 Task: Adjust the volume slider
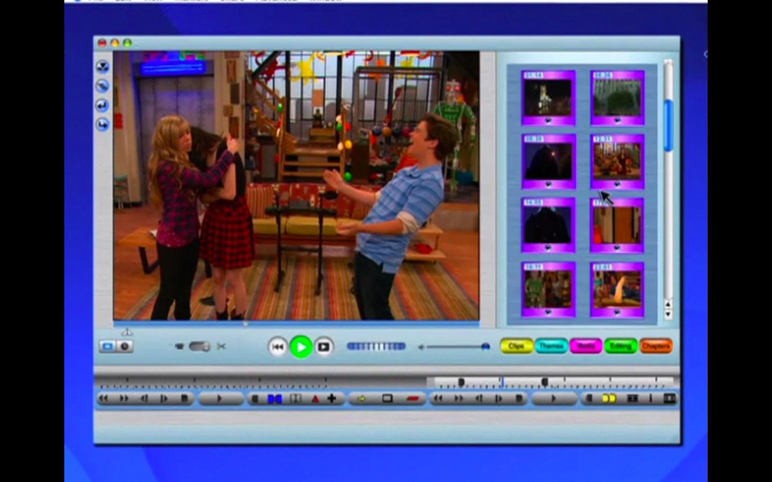455,347
